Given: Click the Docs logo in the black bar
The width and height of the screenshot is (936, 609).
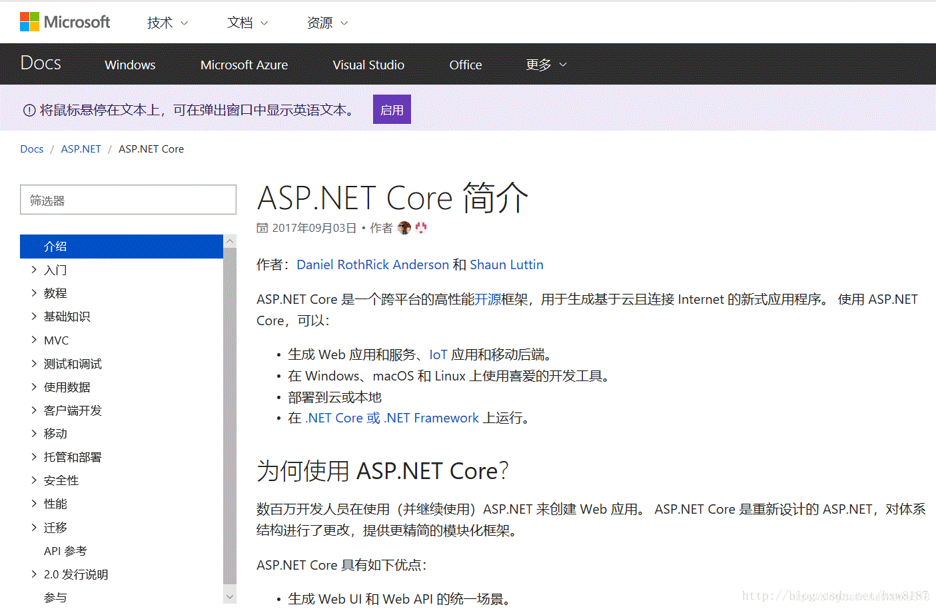Looking at the screenshot, I should (40, 63).
